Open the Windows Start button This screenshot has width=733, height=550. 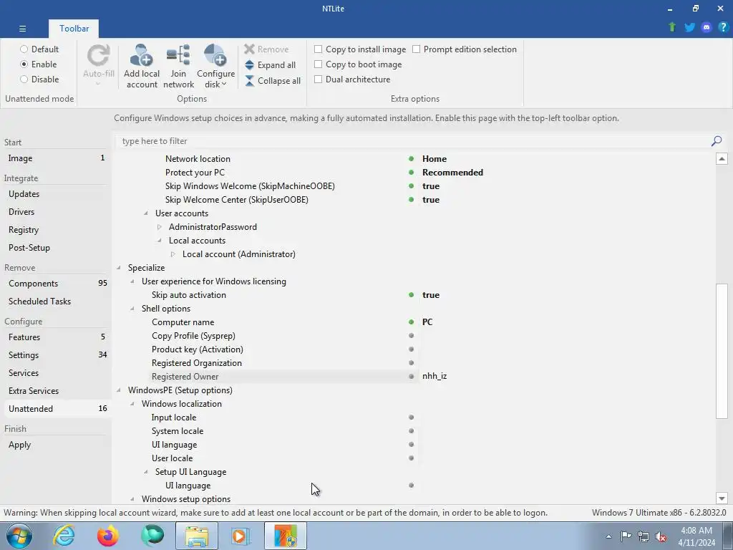click(x=19, y=536)
